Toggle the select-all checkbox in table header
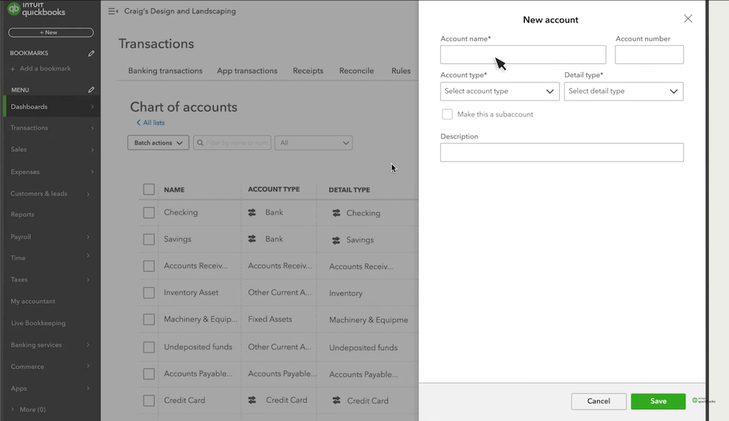 pyautogui.click(x=149, y=189)
